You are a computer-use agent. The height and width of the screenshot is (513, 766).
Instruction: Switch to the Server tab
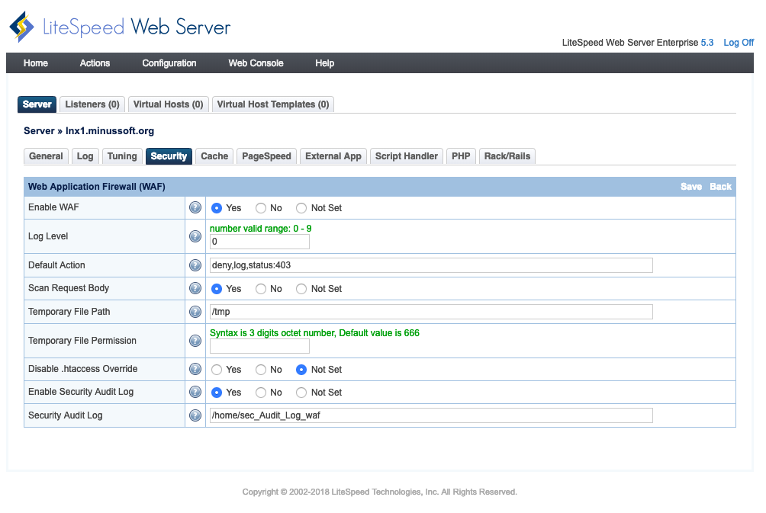pyautogui.click(x=37, y=104)
